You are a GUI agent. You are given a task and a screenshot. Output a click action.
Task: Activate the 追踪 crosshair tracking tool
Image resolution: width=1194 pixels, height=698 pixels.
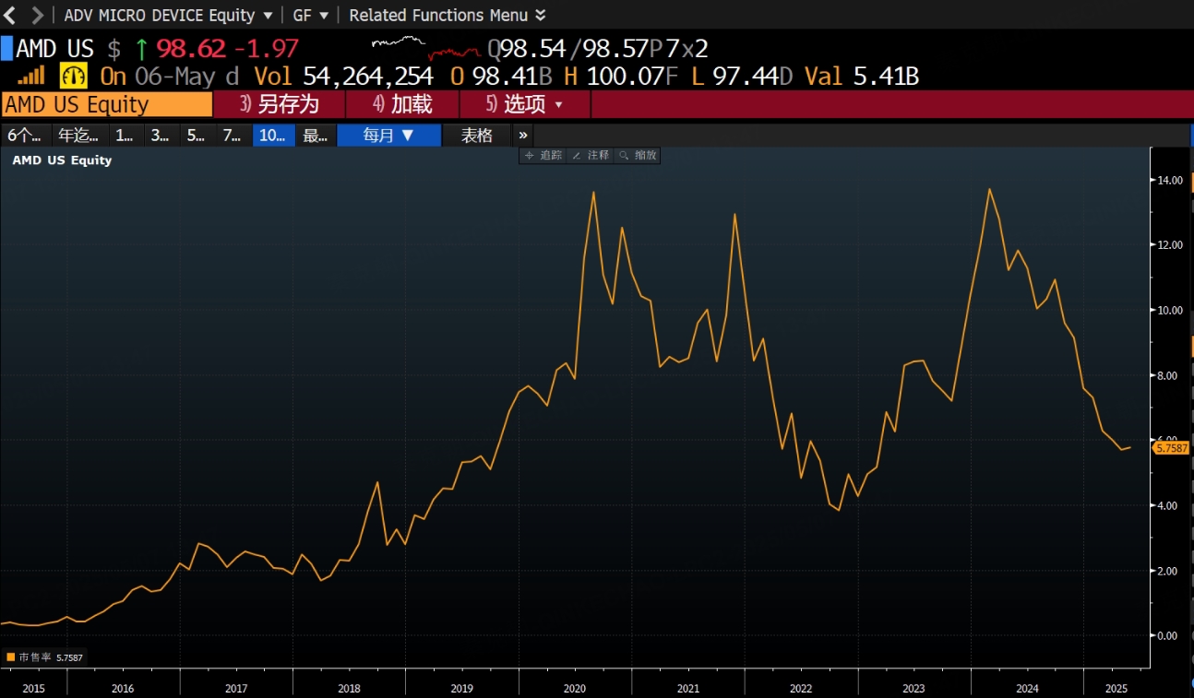(543, 155)
